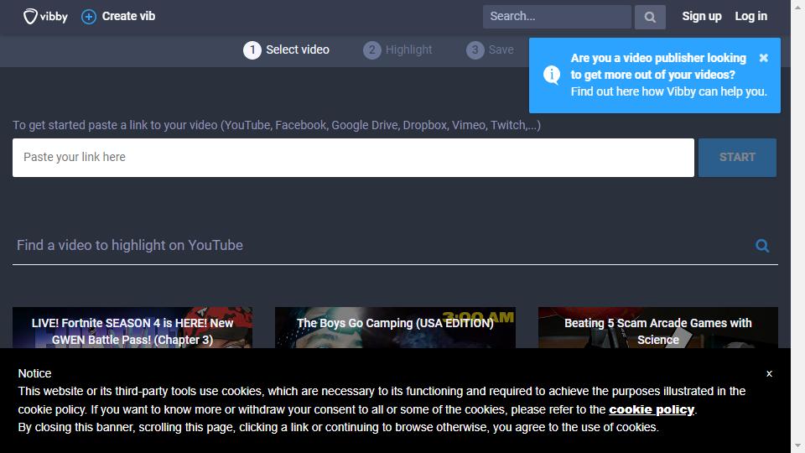
Task: Click the 'To get started paste a link' text
Action: coord(277,125)
